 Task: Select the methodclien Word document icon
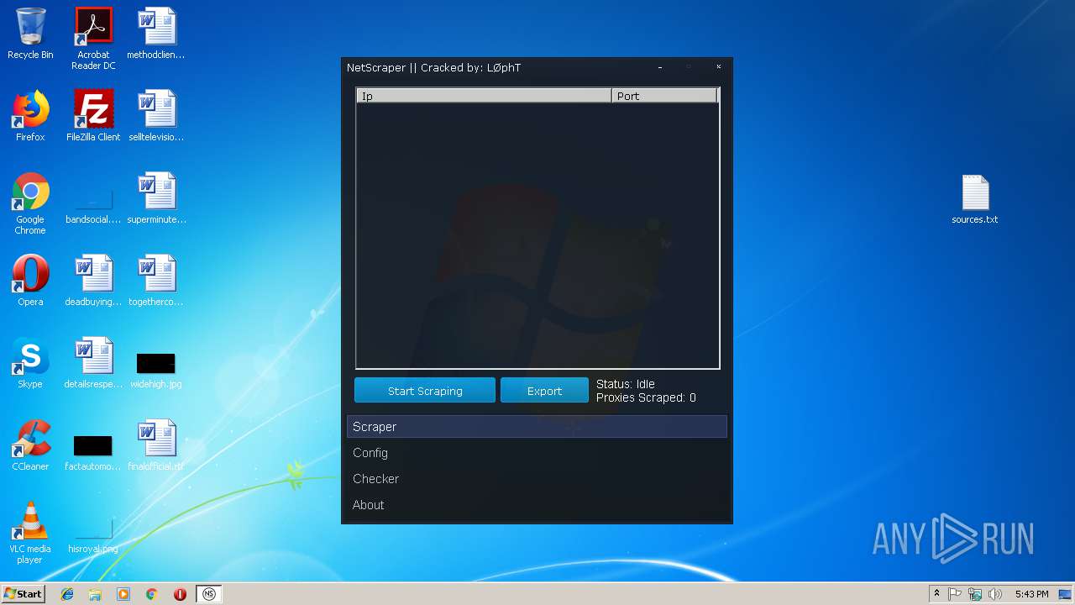[156, 34]
